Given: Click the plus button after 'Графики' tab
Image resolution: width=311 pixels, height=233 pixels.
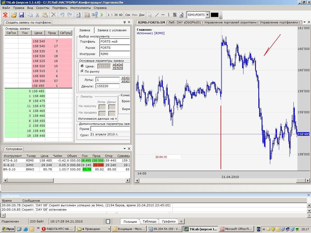Looking at the screenshot, I should click(x=181, y=221).
